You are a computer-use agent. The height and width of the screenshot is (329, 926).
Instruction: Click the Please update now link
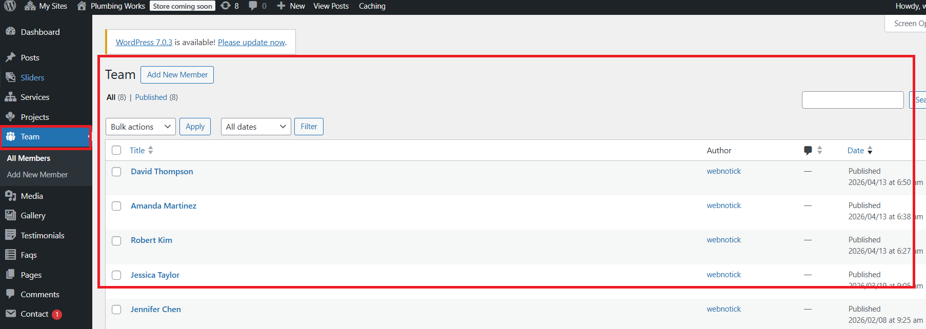pos(251,42)
